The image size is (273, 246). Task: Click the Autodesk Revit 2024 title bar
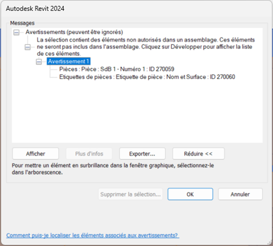coord(129,8)
